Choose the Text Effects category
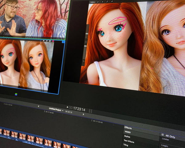 [x=129, y=141]
